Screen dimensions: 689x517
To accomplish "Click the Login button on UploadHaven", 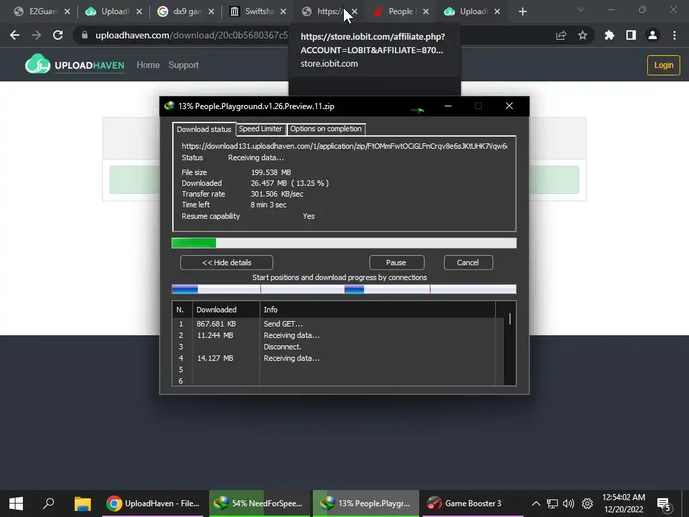I will tap(663, 65).
